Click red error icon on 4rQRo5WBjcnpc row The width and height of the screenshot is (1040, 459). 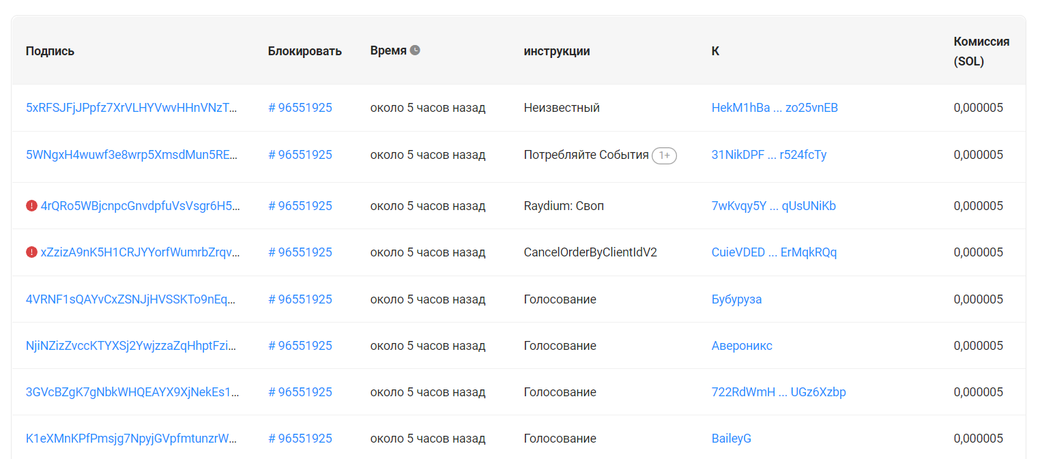coord(31,205)
